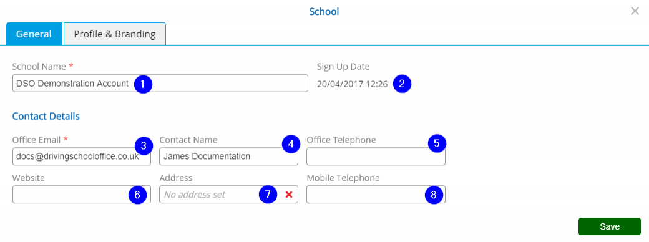Click the numbered marker 5 badge
This screenshot has width=649, height=242.
point(437,143)
